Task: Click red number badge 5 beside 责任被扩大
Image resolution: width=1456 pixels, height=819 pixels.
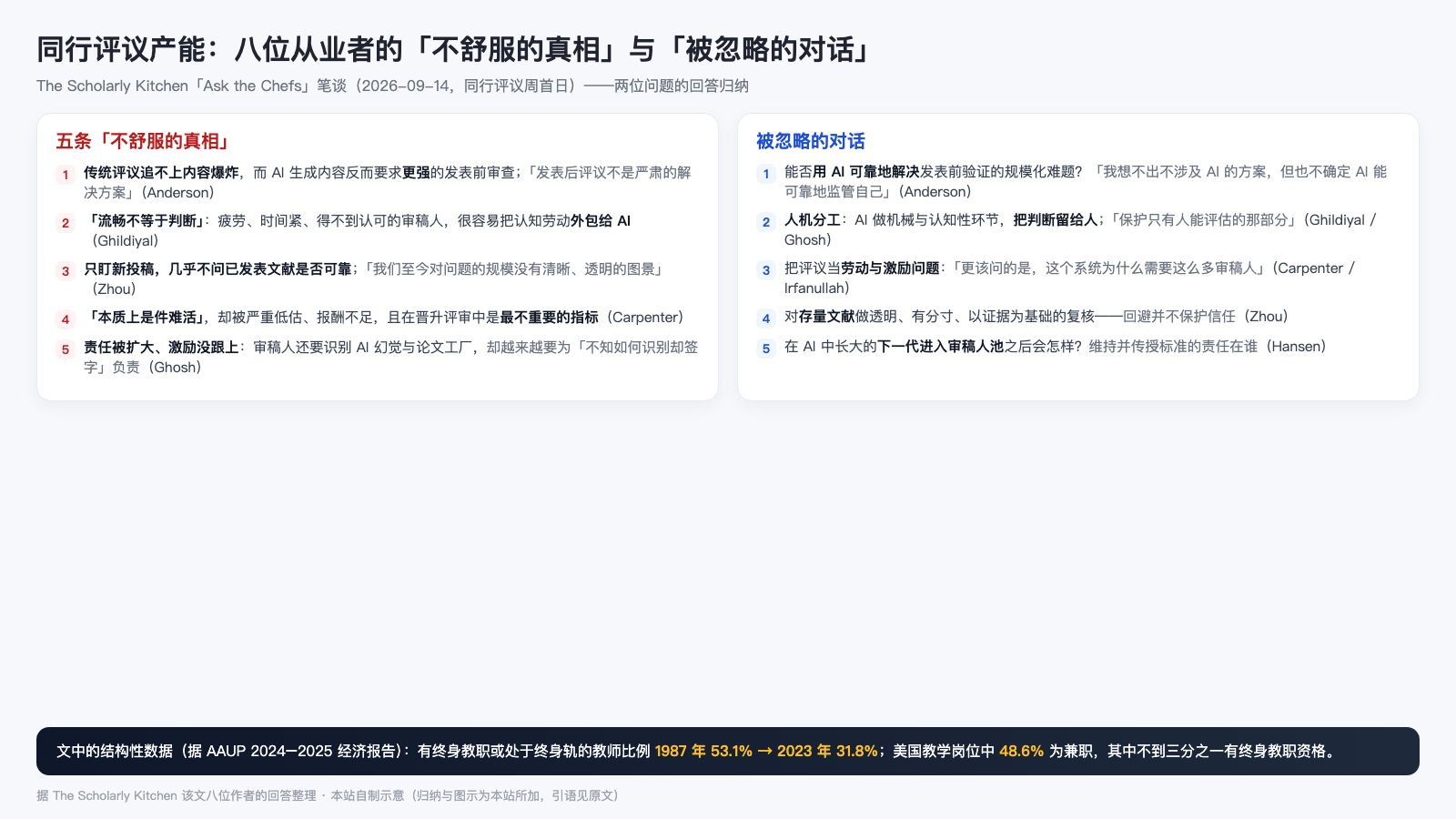Action: [66, 349]
